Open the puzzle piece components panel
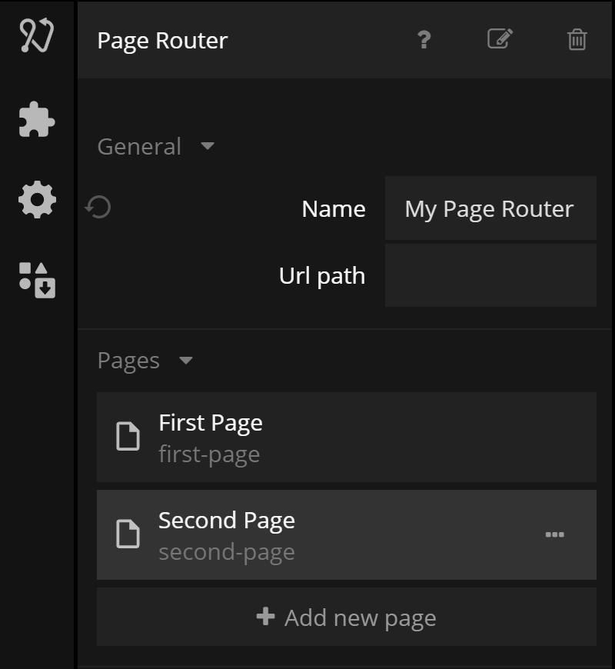 [x=37, y=119]
